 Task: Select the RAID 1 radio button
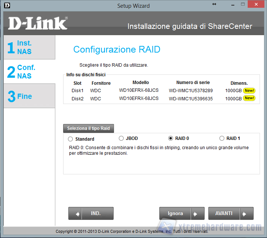(222, 138)
